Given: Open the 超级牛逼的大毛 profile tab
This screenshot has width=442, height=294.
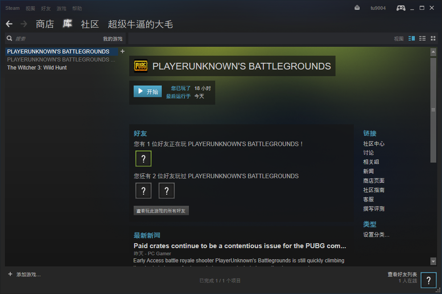Looking at the screenshot, I should 140,24.
